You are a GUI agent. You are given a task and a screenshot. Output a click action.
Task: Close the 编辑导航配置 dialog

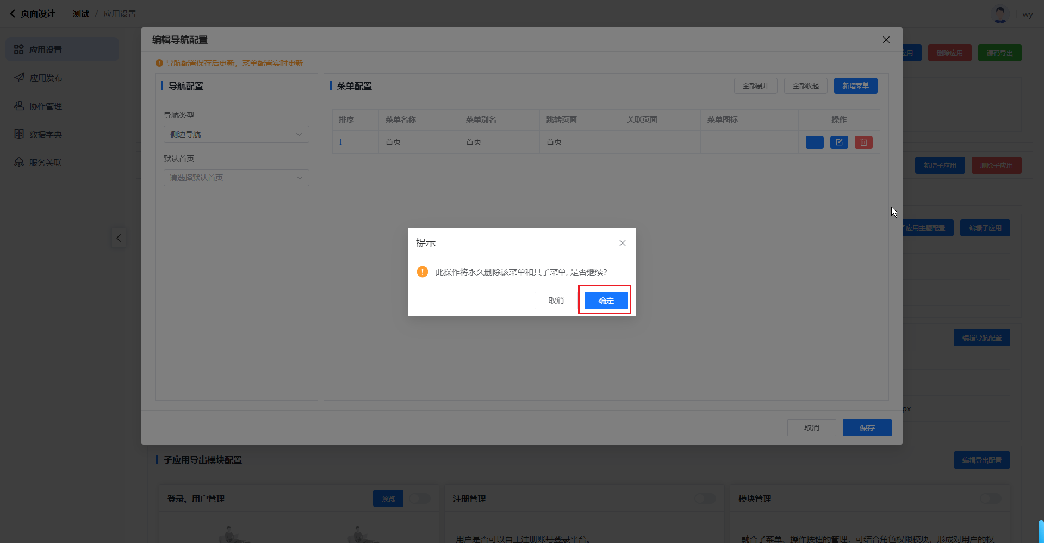pos(886,40)
